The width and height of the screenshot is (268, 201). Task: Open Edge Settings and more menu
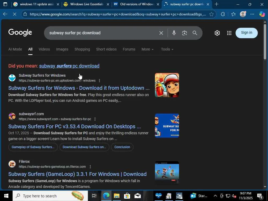pyautogui.click(x=252, y=14)
